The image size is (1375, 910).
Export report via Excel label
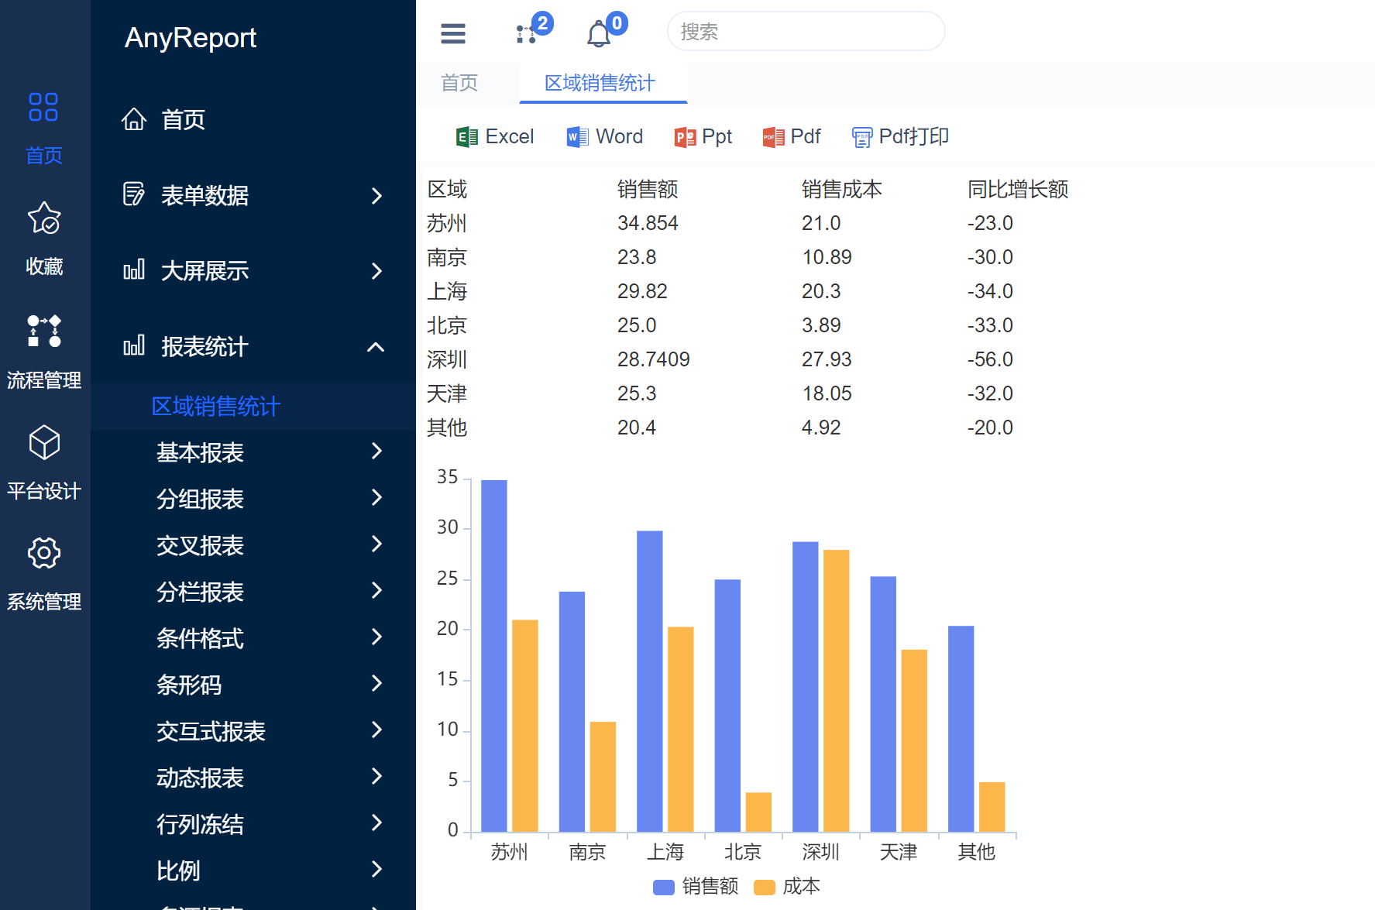(x=510, y=136)
